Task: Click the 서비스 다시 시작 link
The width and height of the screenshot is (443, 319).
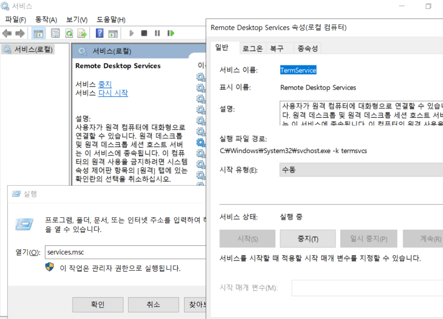Action: click(x=113, y=93)
